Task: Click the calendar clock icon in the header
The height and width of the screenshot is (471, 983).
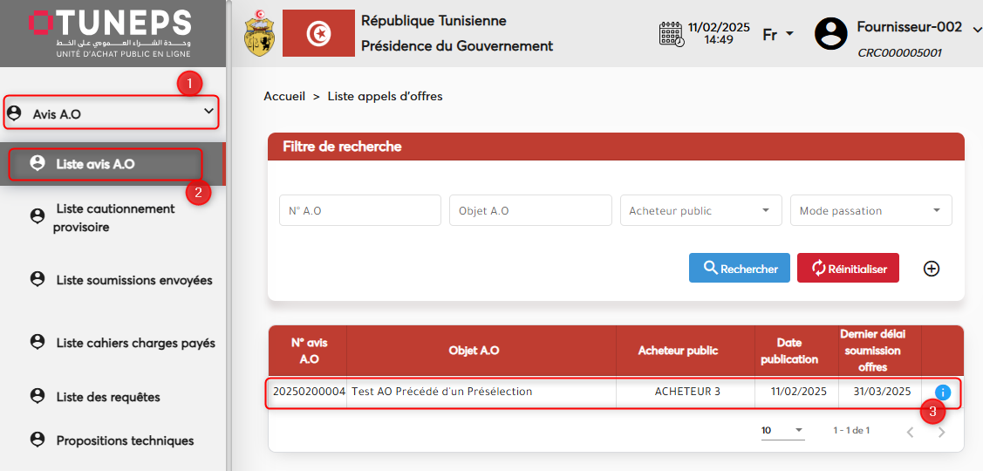Action: (671, 34)
